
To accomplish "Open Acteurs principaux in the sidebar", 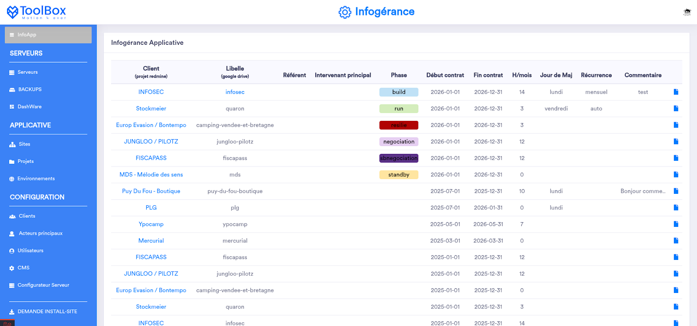I will (41, 233).
